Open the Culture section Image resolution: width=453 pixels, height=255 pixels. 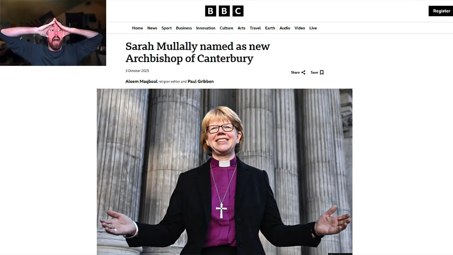pos(226,28)
